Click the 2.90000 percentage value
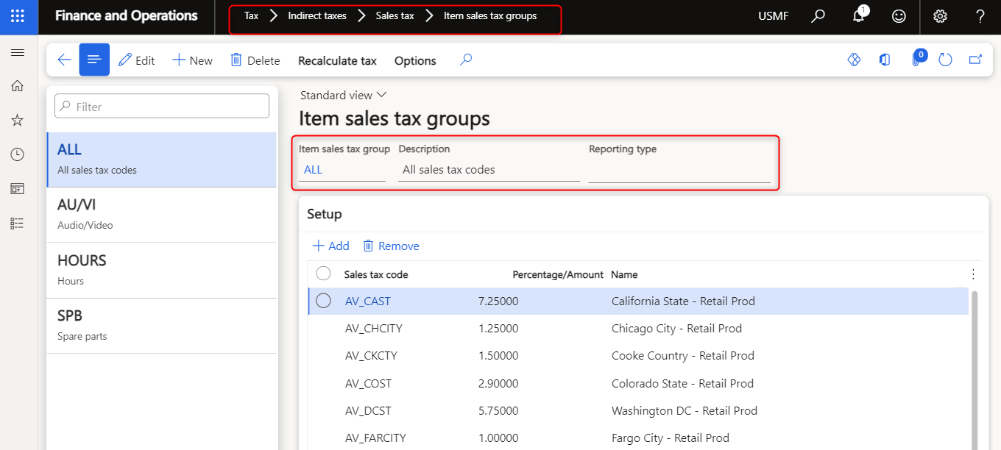The height and width of the screenshot is (450, 1001). [498, 383]
